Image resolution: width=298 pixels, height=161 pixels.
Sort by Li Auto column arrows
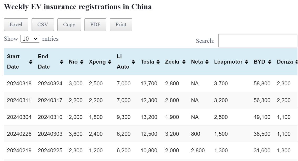(x=133, y=62)
